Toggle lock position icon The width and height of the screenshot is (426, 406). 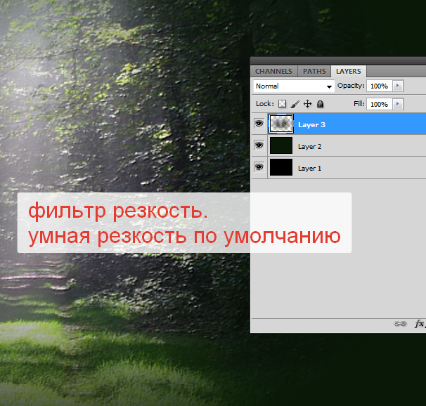click(x=307, y=104)
